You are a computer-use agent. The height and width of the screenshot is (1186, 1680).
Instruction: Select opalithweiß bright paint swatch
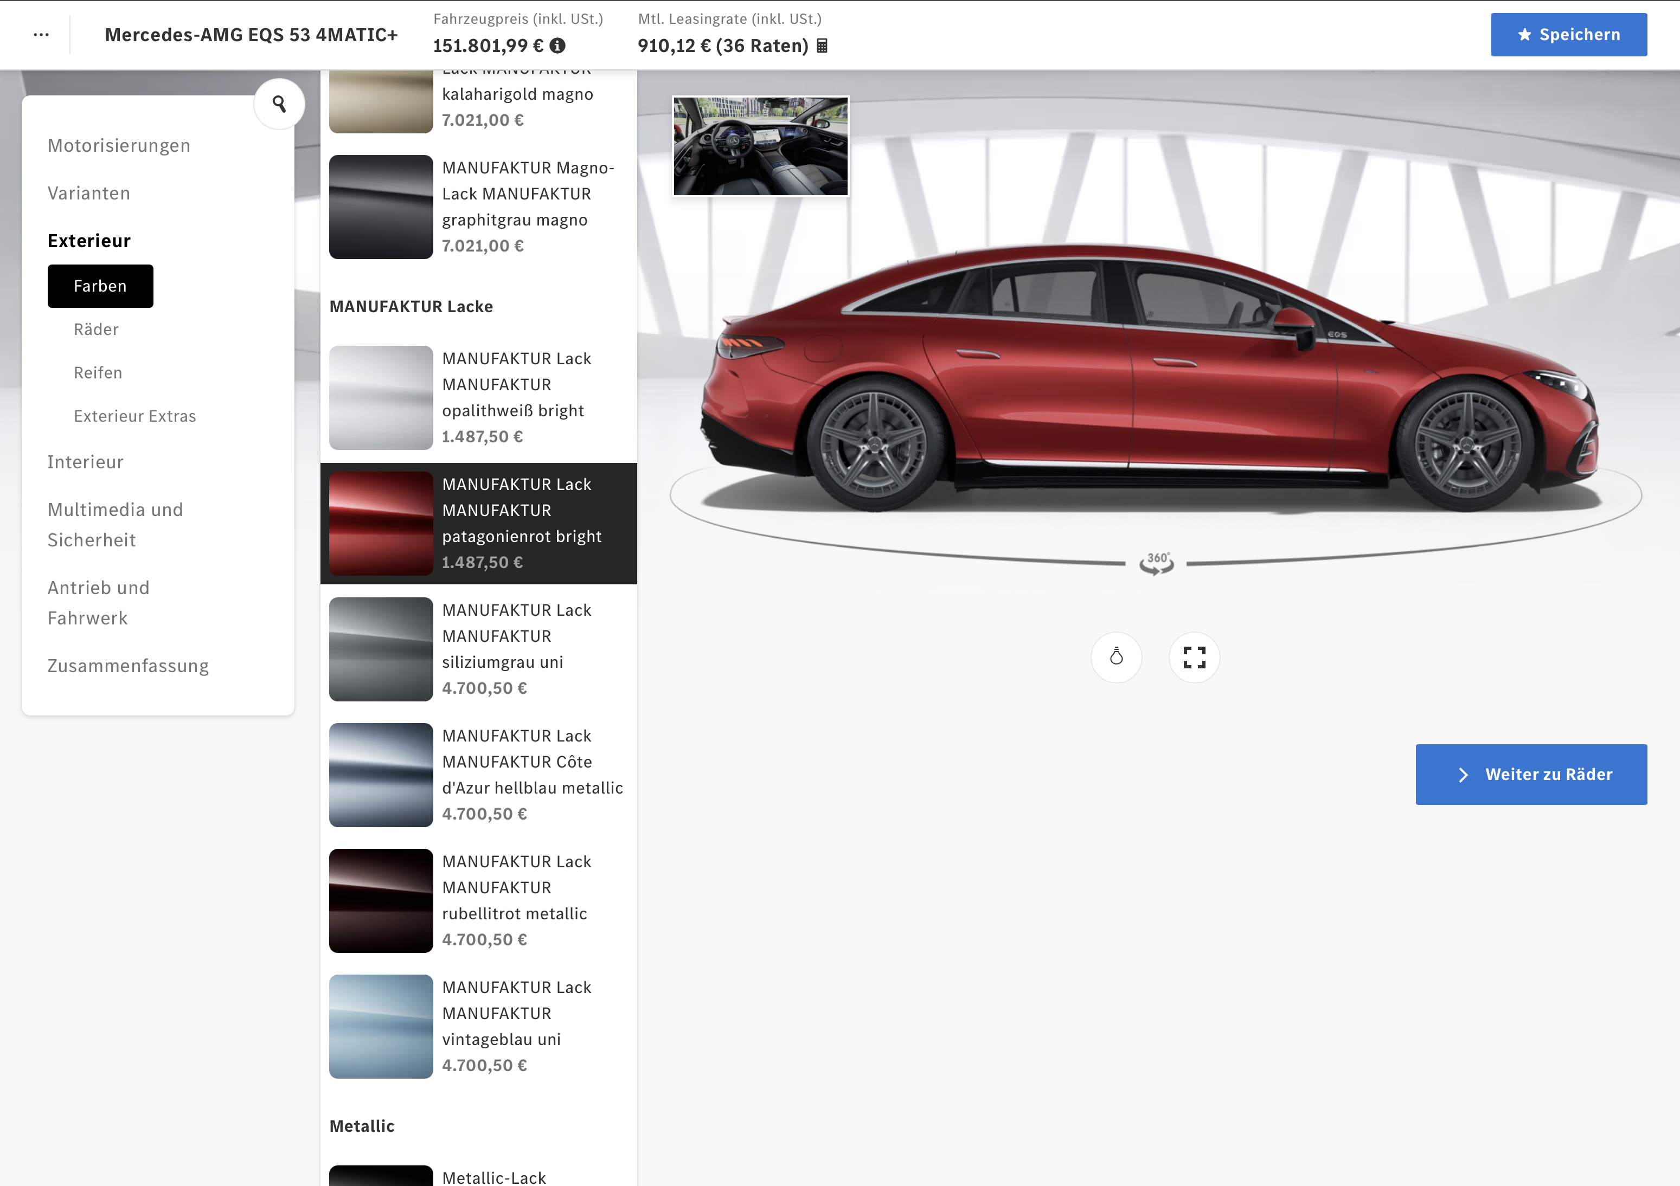click(381, 397)
